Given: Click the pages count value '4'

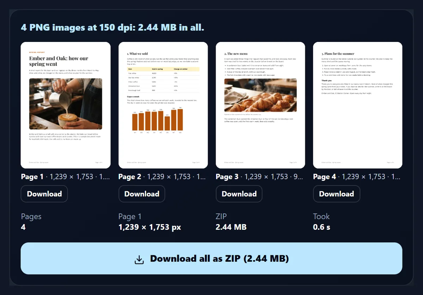Looking at the screenshot, I should click(23, 227).
